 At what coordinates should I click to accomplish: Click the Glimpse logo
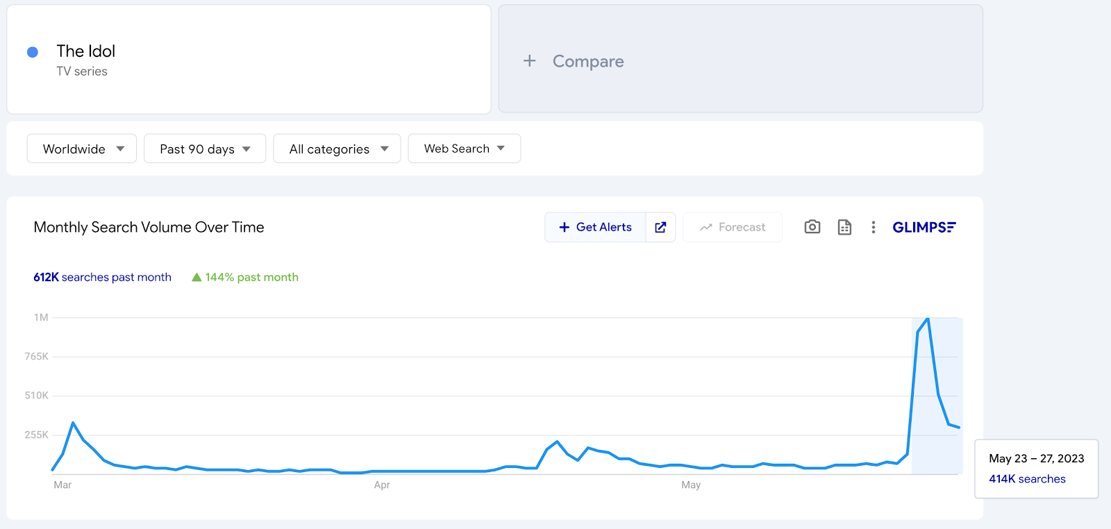click(x=924, y=227)
